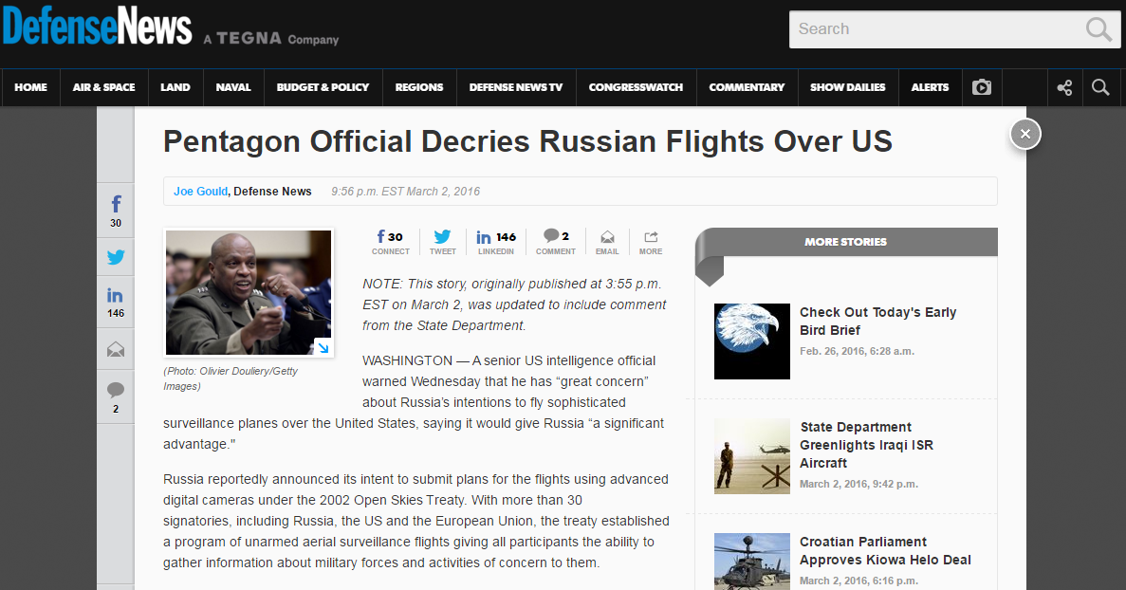Open the Commentary section

[x=747, y=87]
